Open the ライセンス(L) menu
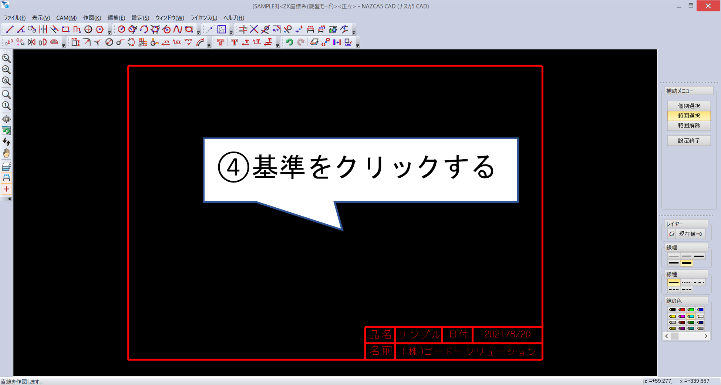The image size is (721, 385). 203,18
